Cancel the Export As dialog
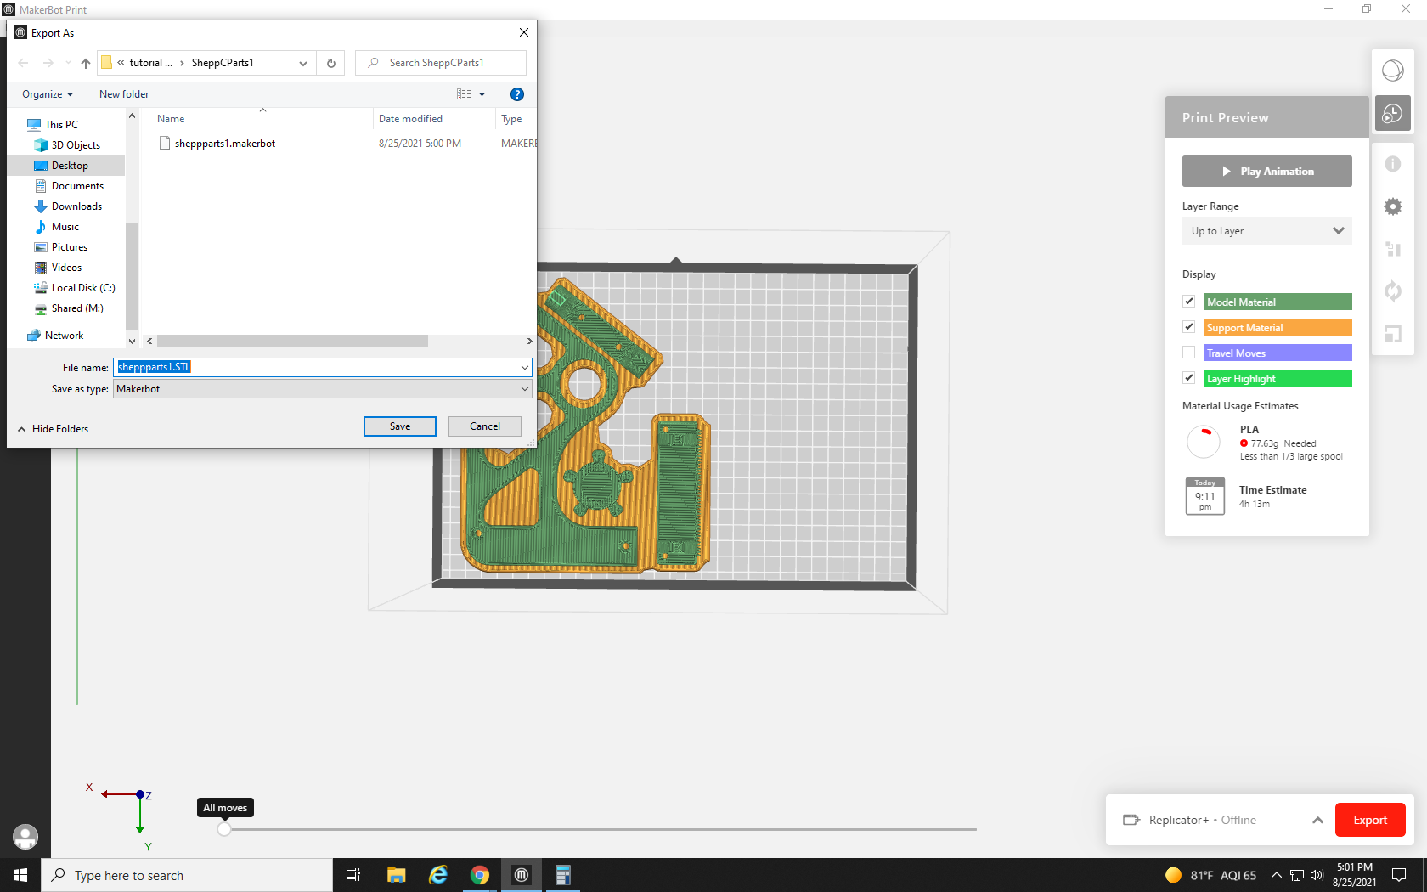Image resolution: width=1427 pixels, height=892 pixels. (485, 426)
